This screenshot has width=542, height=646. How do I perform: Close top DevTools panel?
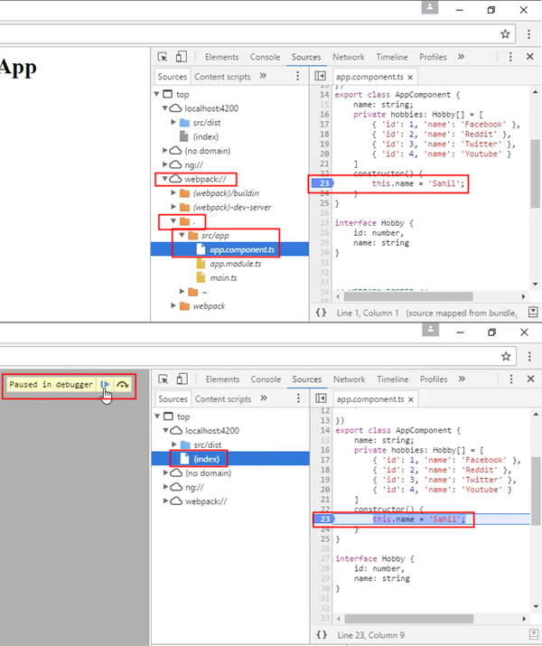point(530,56)
